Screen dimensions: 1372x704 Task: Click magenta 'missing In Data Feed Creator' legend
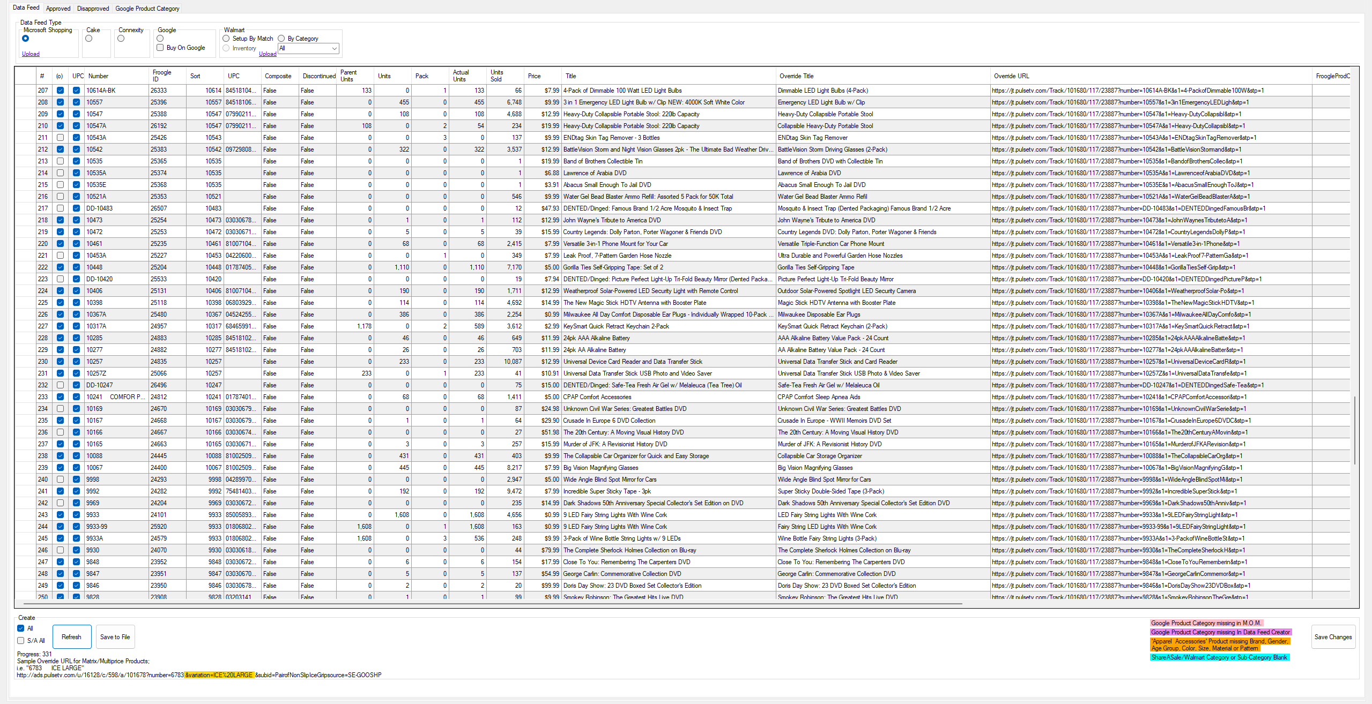[x=1221, y=632]
